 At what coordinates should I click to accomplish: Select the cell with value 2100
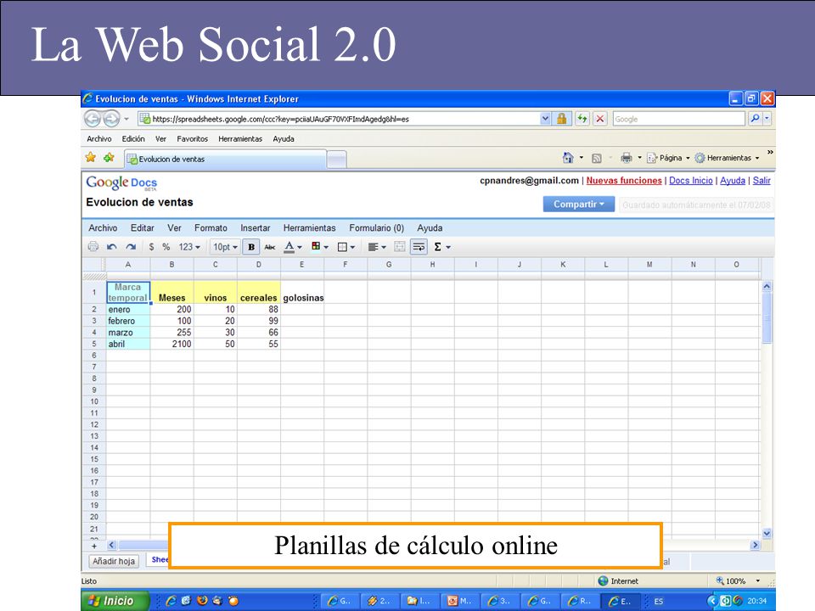172,344
